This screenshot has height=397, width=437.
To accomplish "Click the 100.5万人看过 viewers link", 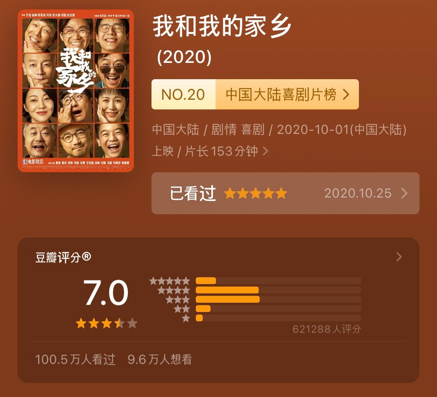I will (x=75, y=359).
